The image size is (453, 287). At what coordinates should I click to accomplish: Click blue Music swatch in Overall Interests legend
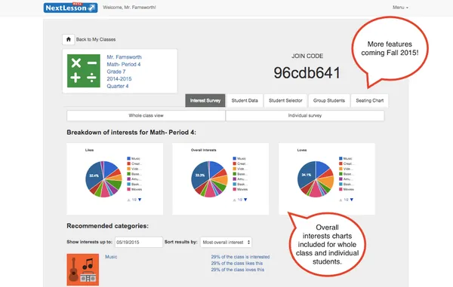click(235, 158)
